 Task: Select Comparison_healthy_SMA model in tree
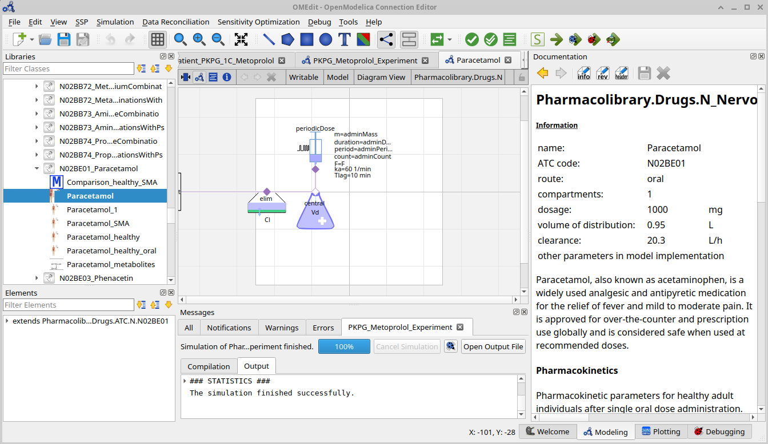click(112, 182)
